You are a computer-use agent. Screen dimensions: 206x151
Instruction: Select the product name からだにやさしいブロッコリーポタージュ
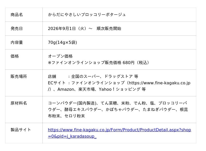point(87,15)
